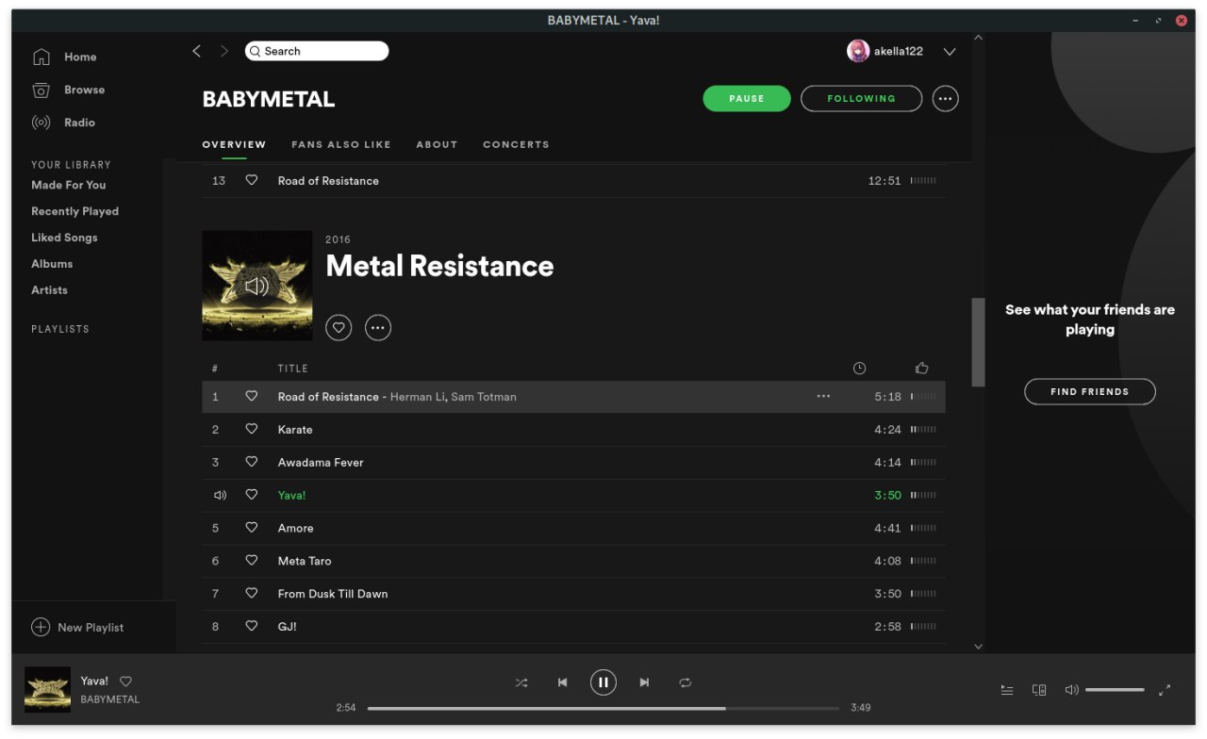Switch to Concerts tab
Screen dimensions: 1207x739
(516, 145)
